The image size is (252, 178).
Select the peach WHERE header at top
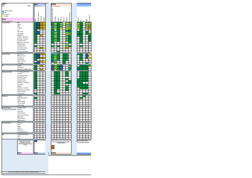pos(54,4)
